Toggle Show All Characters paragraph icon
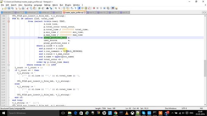207x116 pixels. [x=75, y=8]
